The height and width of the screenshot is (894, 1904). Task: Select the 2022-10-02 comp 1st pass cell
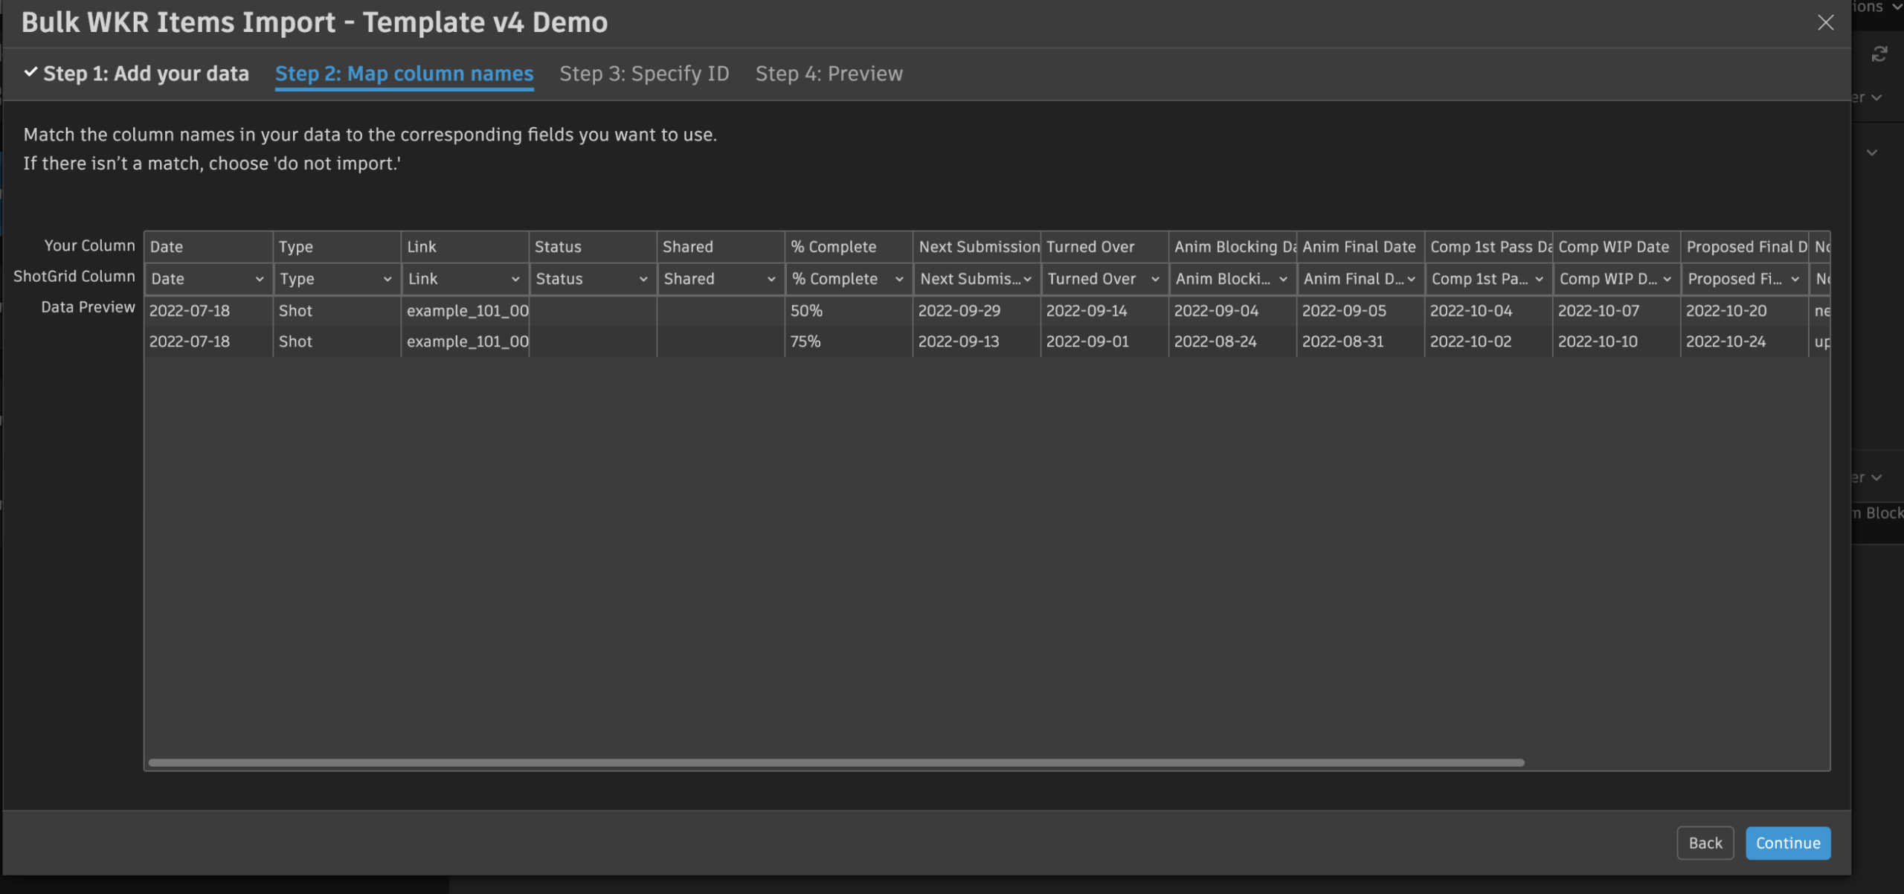(x=1487, y=341)
